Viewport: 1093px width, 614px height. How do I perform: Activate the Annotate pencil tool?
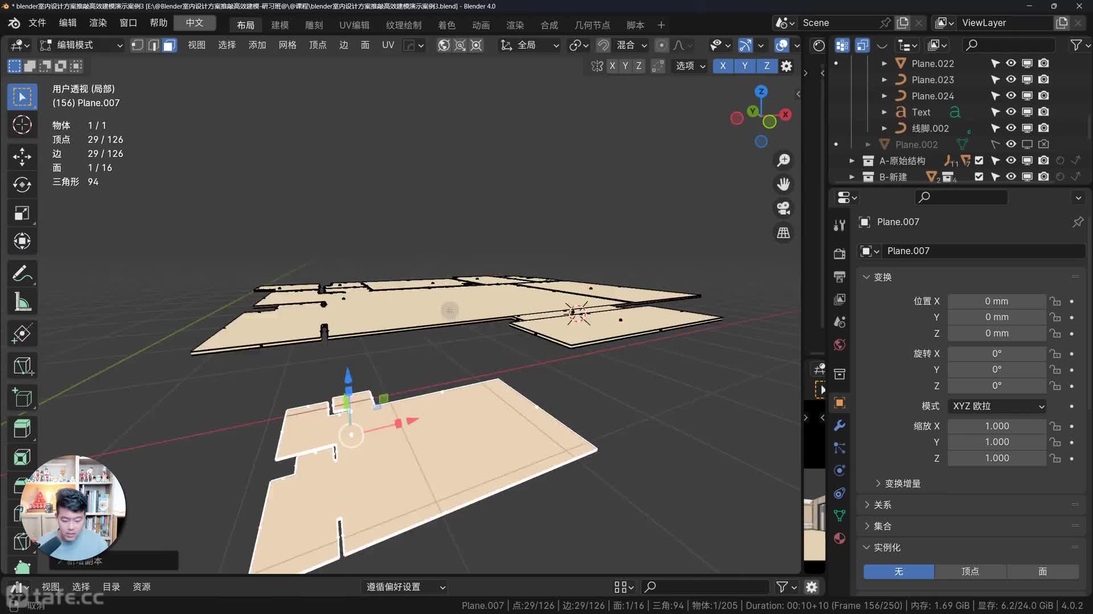coord(22,273)
